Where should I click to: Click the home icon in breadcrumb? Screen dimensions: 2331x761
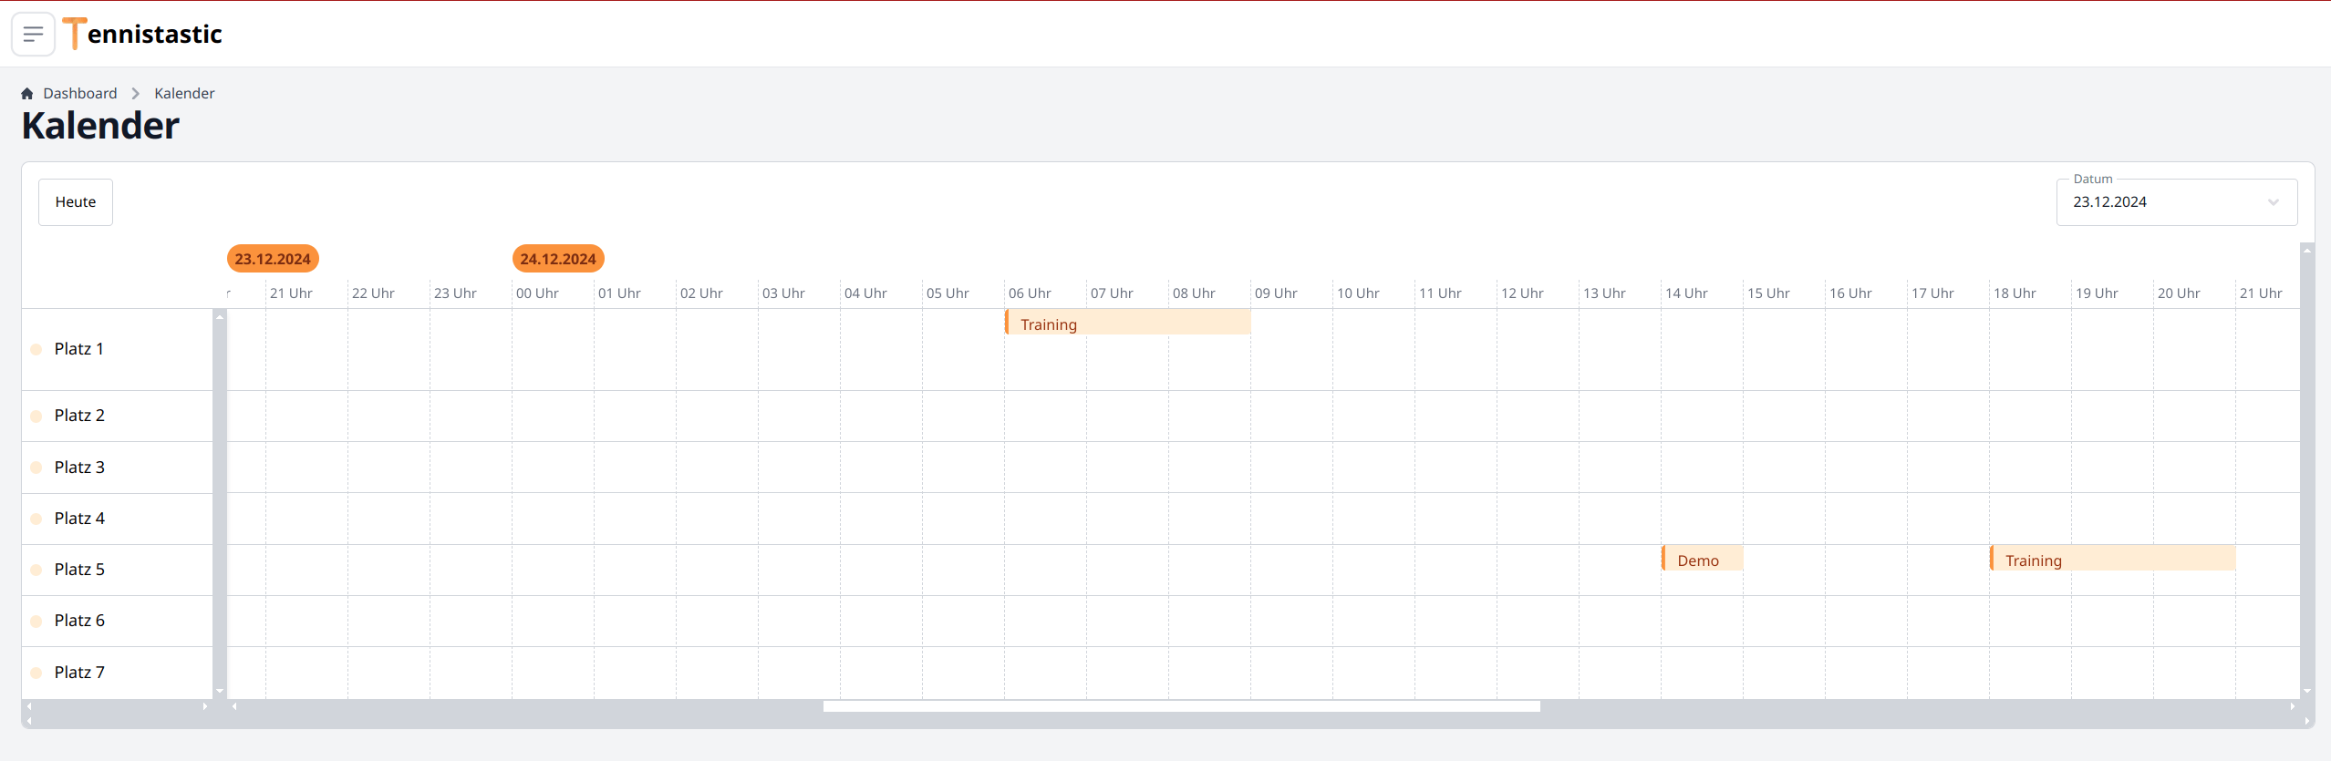click(27, 94)
